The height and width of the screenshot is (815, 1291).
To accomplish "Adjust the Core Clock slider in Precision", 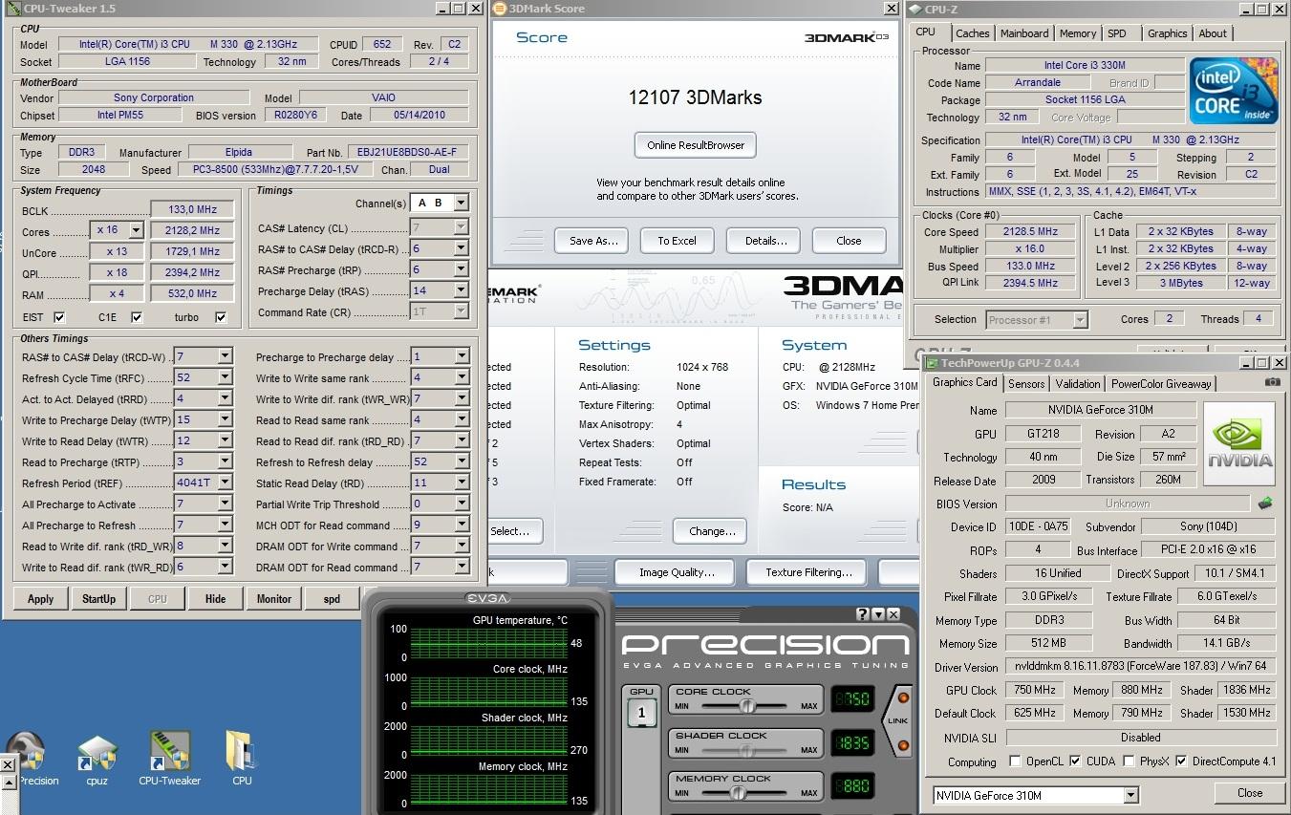I will click(x=746, y=706).
